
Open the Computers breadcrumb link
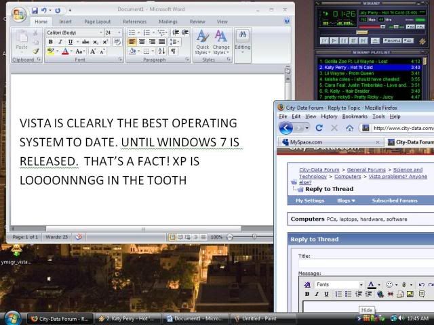pyautogui.click(x=348, y=176)
